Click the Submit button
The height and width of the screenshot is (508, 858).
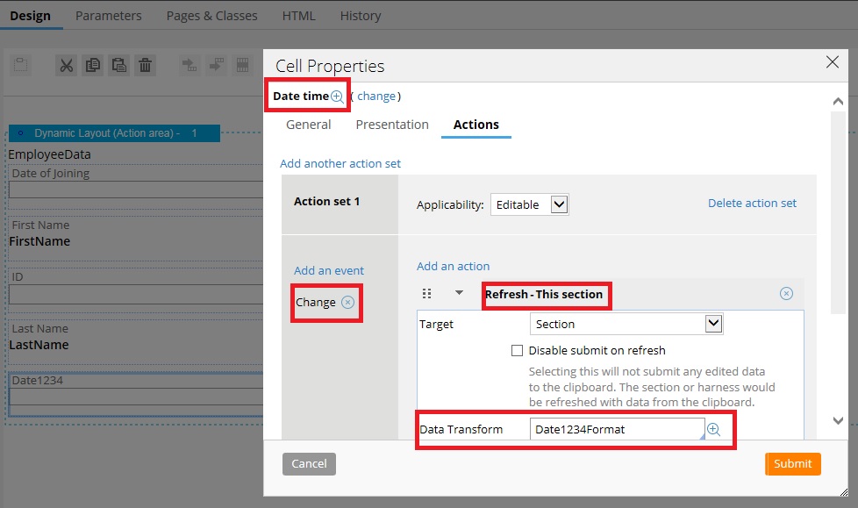coord(792,463)
